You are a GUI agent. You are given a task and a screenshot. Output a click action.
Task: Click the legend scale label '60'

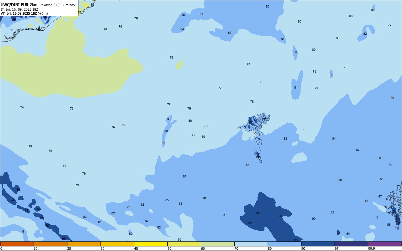[x=203, y=248]
